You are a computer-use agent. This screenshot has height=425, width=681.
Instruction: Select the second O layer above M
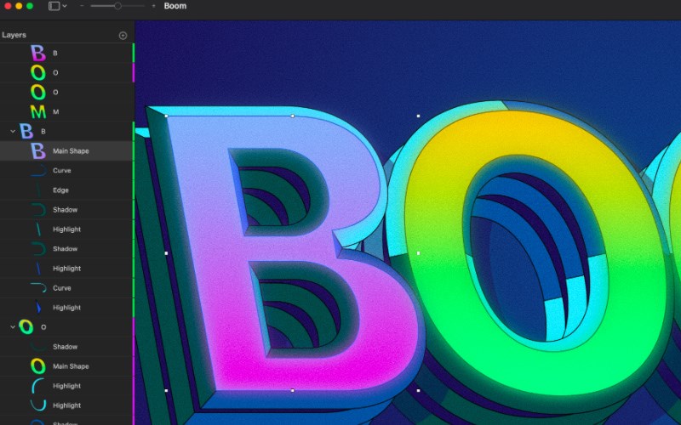(x=67, y=92)
